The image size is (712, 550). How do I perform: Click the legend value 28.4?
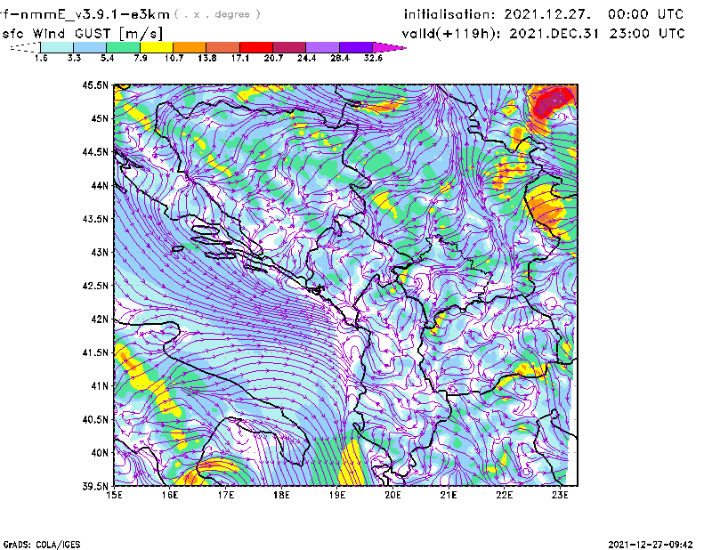(340, 58)
